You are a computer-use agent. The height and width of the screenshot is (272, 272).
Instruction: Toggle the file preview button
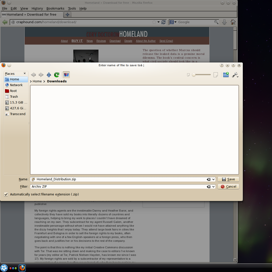click(x=66, y=75)
